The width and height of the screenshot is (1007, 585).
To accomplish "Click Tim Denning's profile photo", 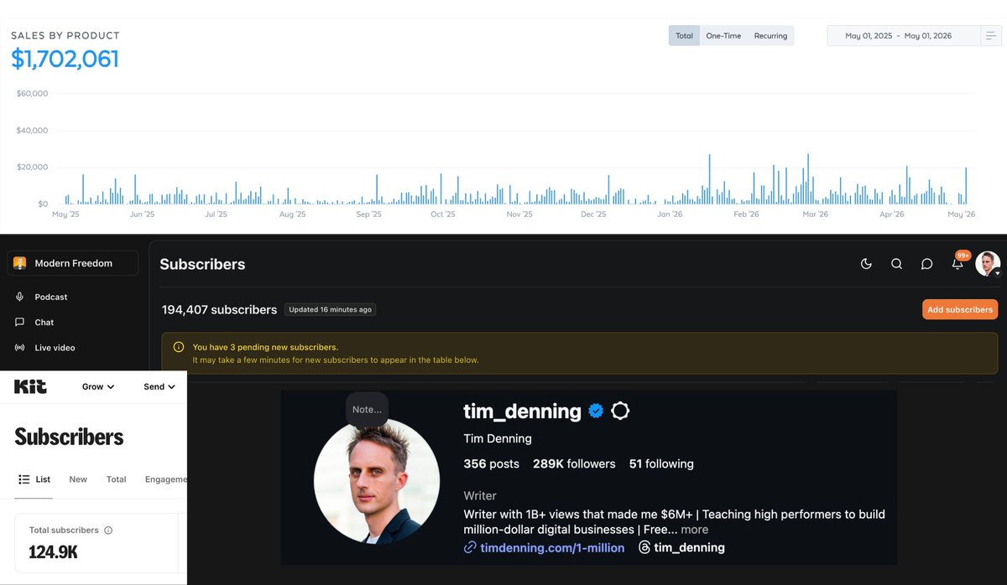I will coord(377,482).
